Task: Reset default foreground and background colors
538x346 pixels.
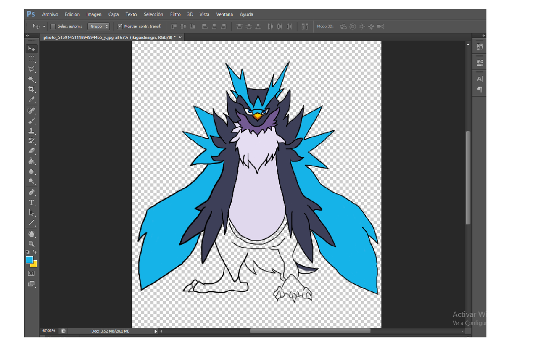Action: (x=28, y=252)
